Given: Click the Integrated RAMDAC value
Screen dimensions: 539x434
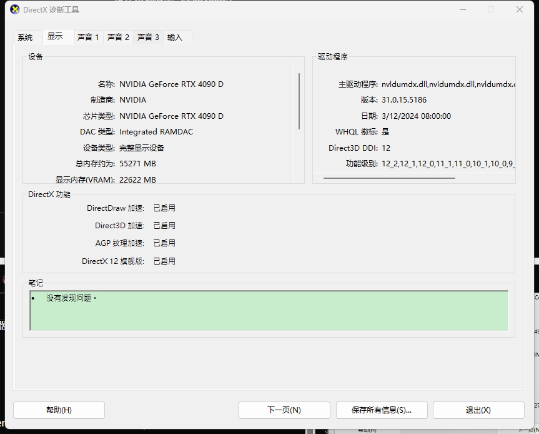Looking at the screenshot, I should [156, 132].
